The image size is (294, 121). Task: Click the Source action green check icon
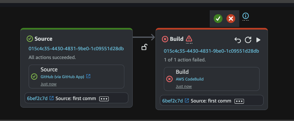click(34, 77)
